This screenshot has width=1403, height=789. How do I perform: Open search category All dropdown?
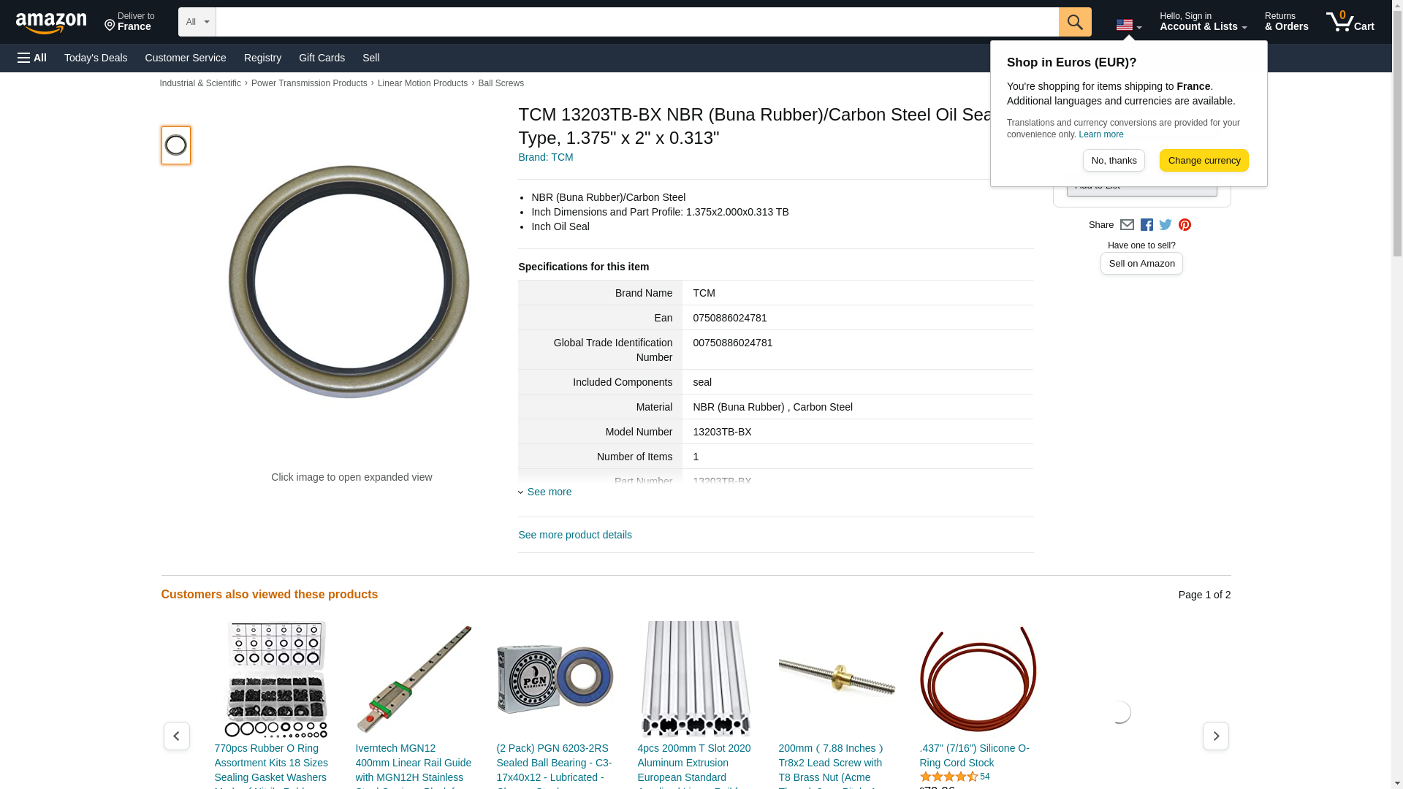coord(197,22)
